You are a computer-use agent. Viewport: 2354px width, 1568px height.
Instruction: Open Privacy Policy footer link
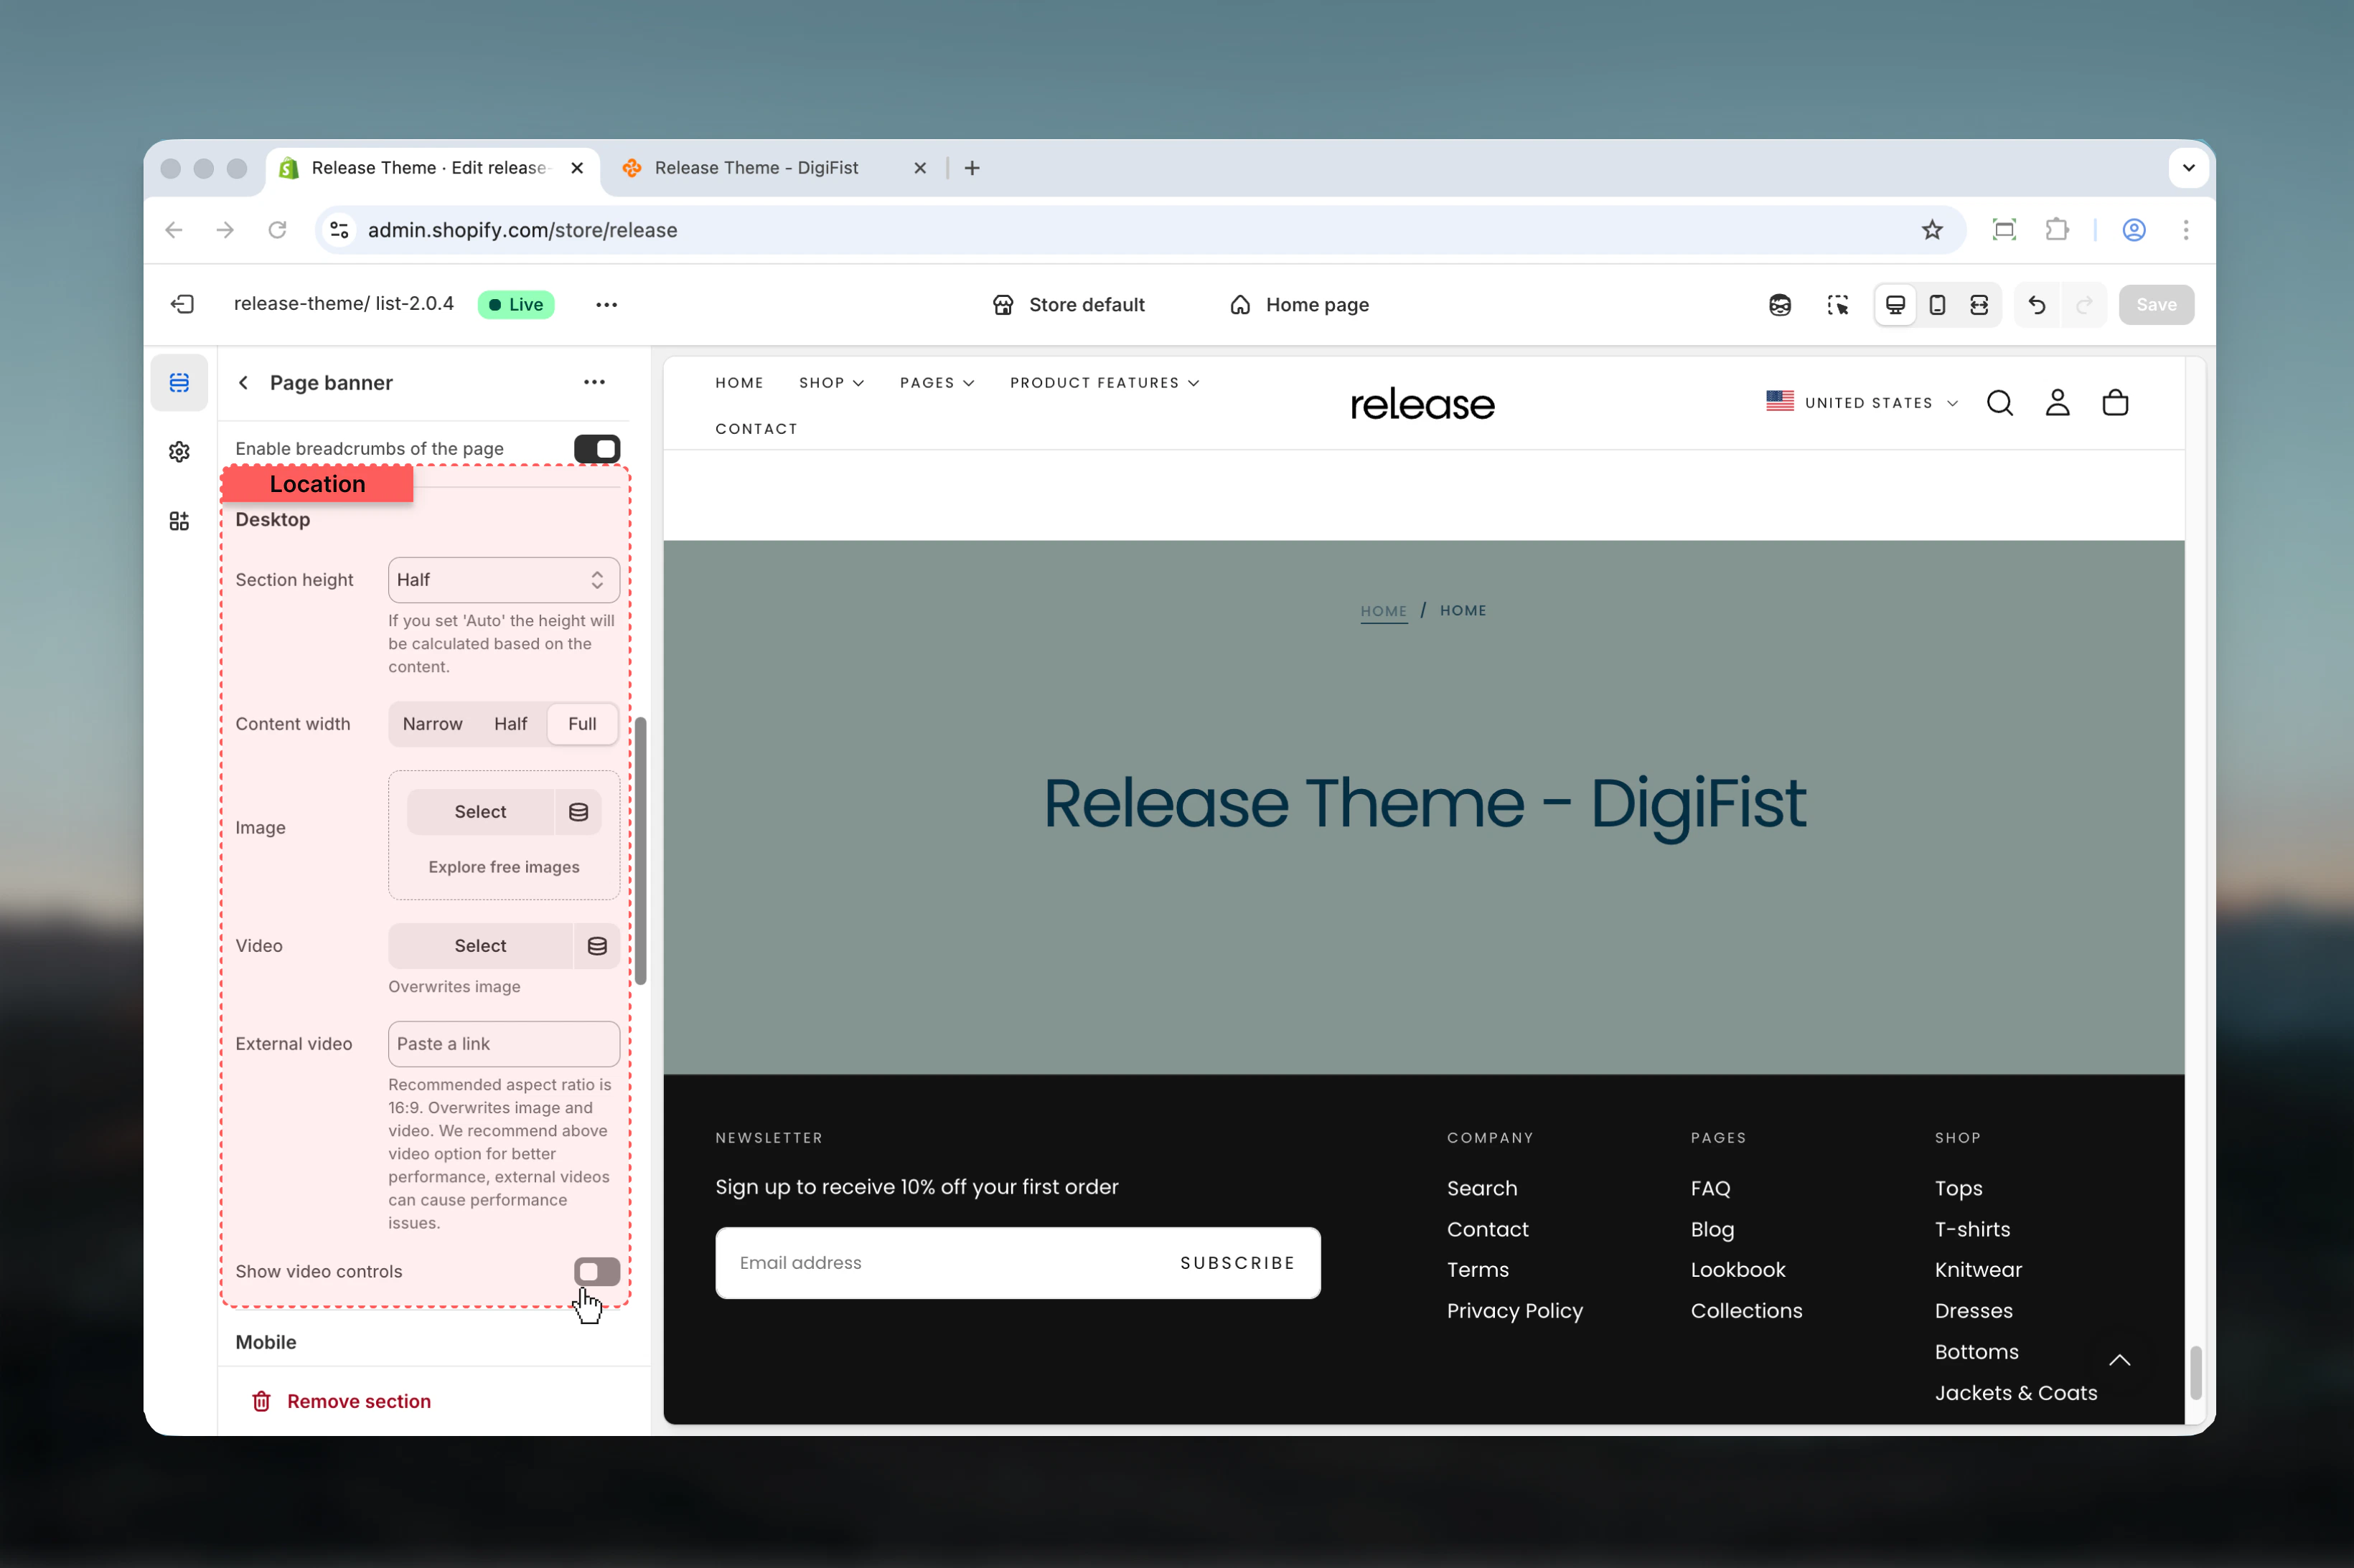1514,1311
